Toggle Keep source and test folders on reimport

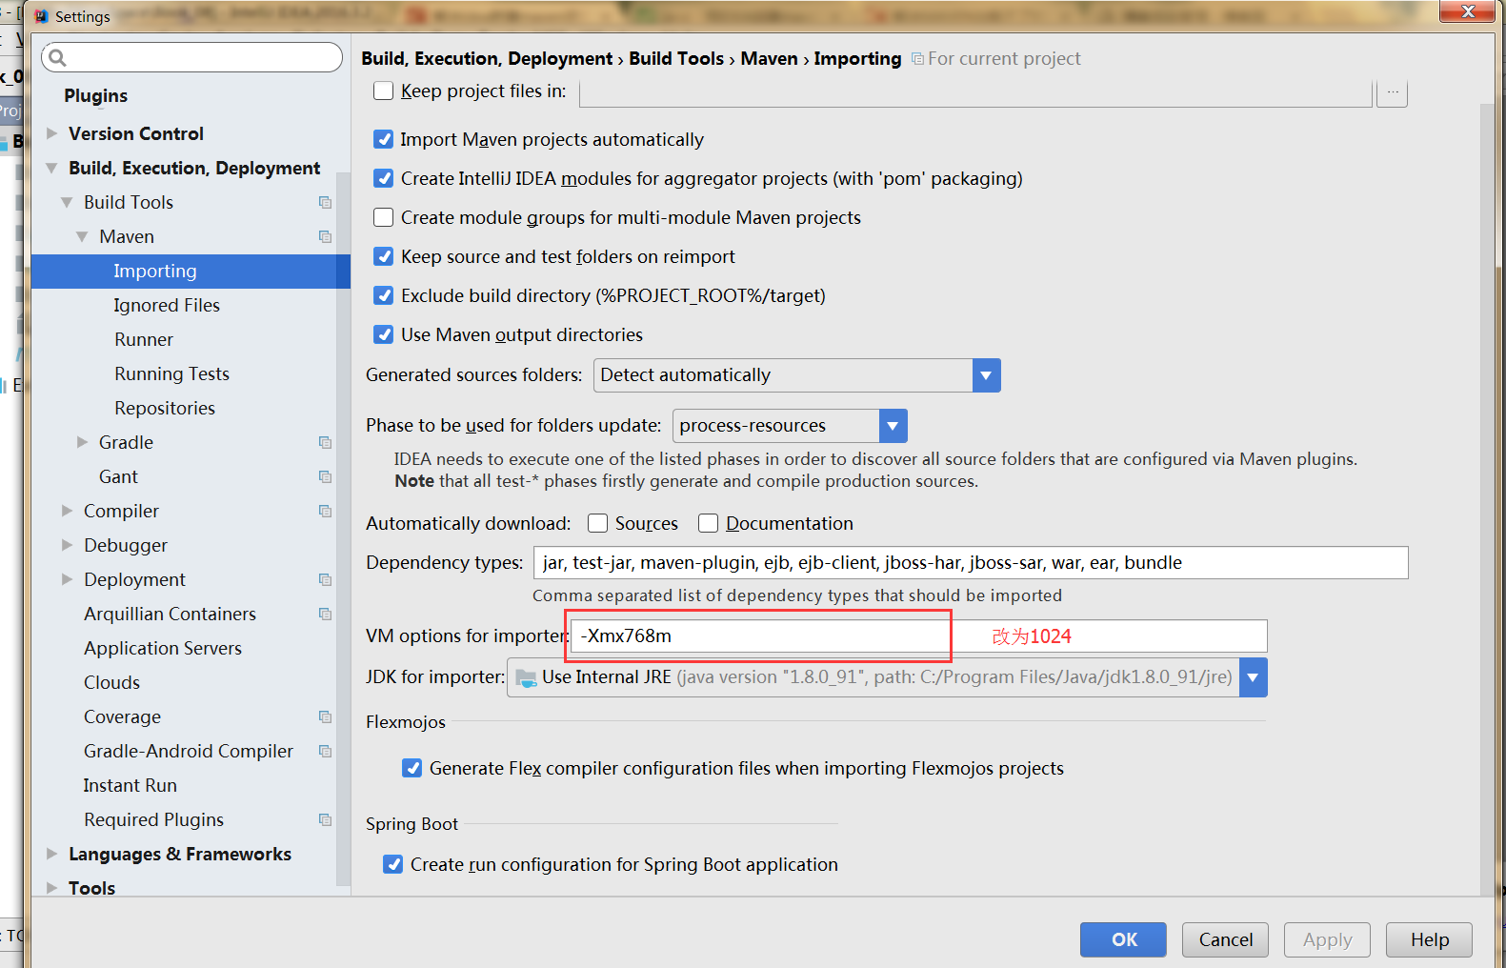click(x=383, y=256)
